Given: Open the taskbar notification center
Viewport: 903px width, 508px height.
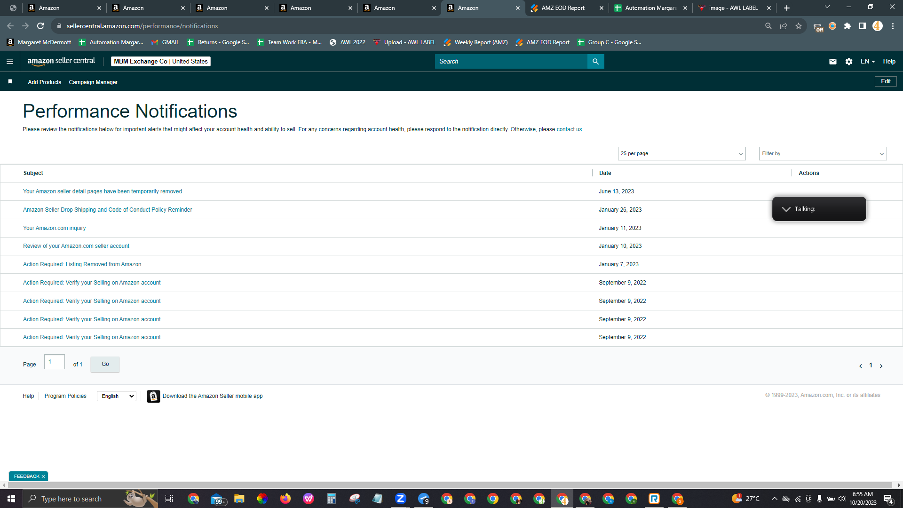Looking at the screenshot, I should 888,499.
